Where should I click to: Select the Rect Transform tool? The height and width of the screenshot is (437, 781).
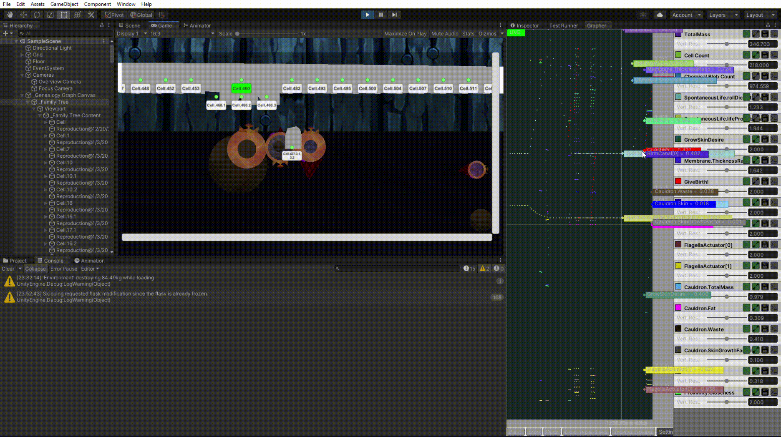coord(64,15)
